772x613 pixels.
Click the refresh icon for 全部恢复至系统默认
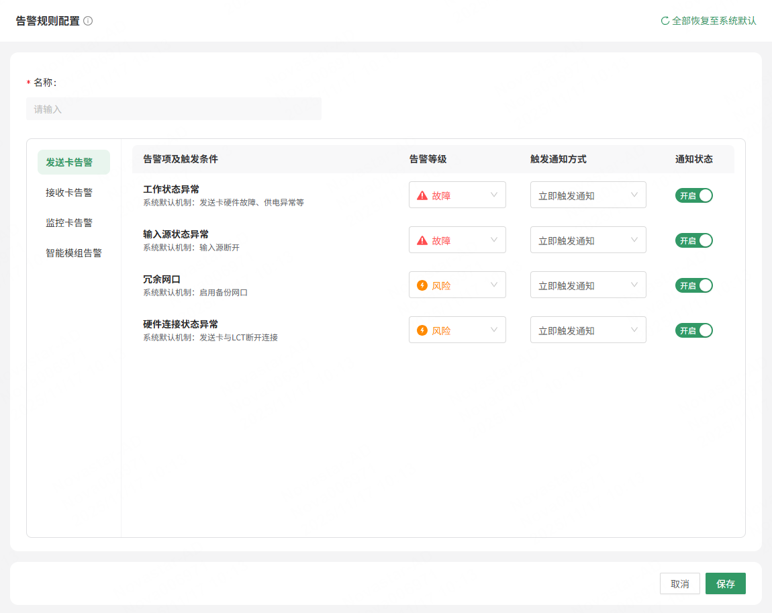tap(665, 21)
